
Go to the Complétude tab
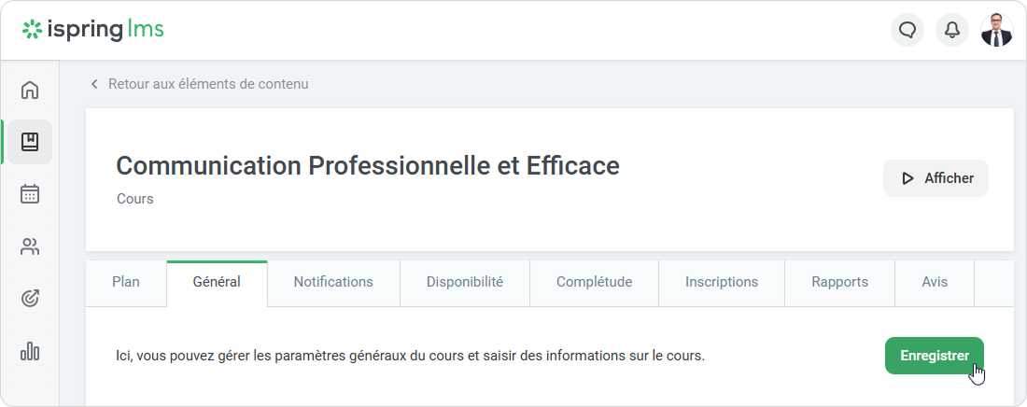click(594, 282)
